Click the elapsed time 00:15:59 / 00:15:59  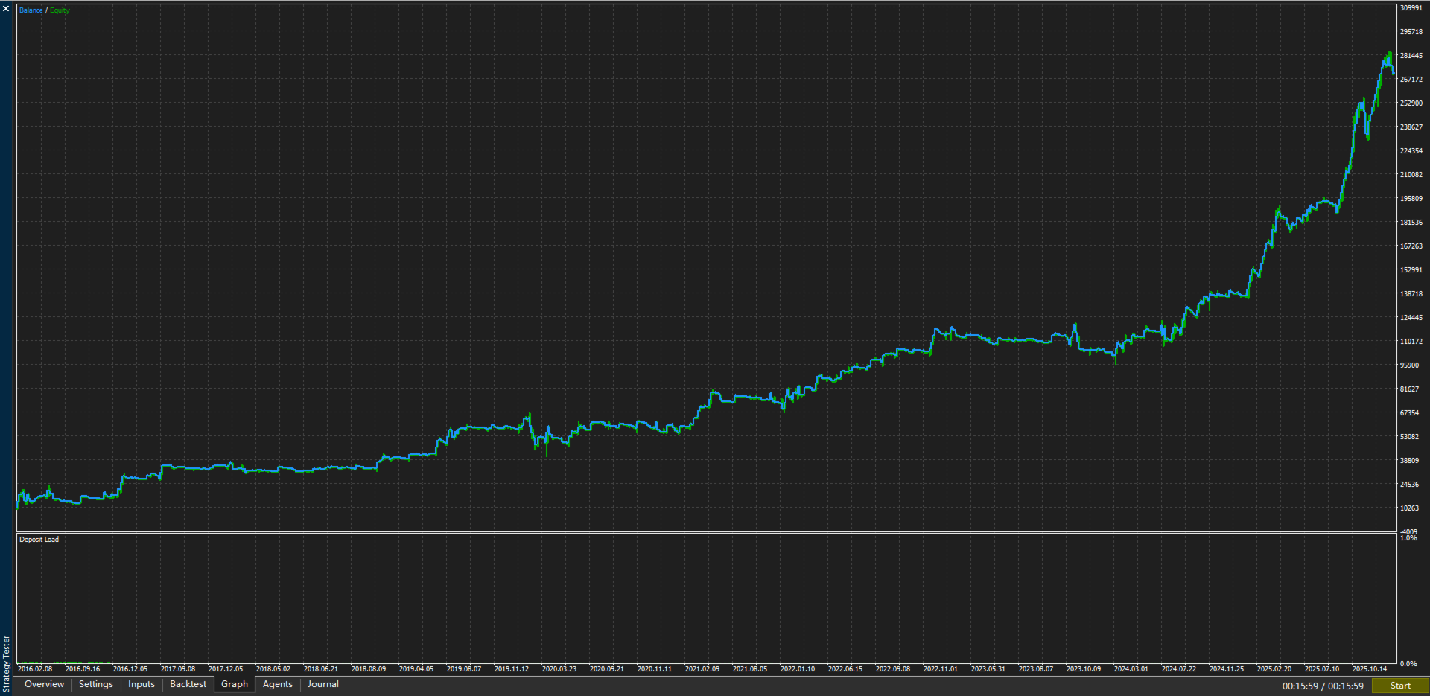pyautogui.click(x=1323, y=686)
